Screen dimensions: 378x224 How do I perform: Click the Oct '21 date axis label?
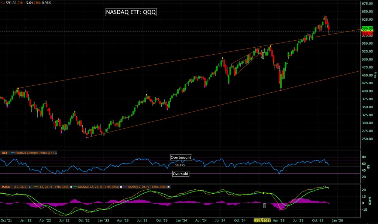pos(6,220)
